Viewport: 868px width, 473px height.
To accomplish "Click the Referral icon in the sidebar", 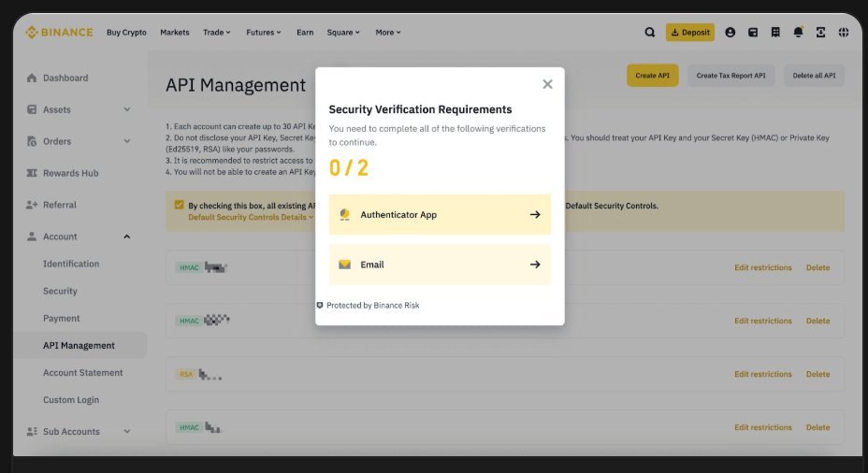I will (x=32, y=205).
